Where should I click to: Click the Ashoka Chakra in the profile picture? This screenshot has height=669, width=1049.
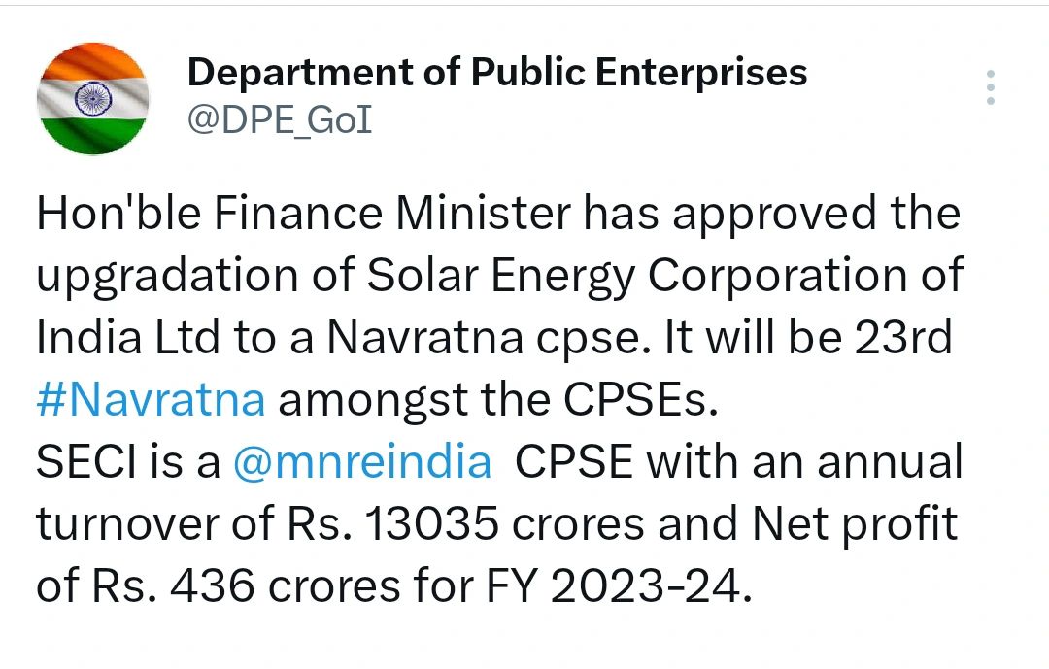point(93,98)
